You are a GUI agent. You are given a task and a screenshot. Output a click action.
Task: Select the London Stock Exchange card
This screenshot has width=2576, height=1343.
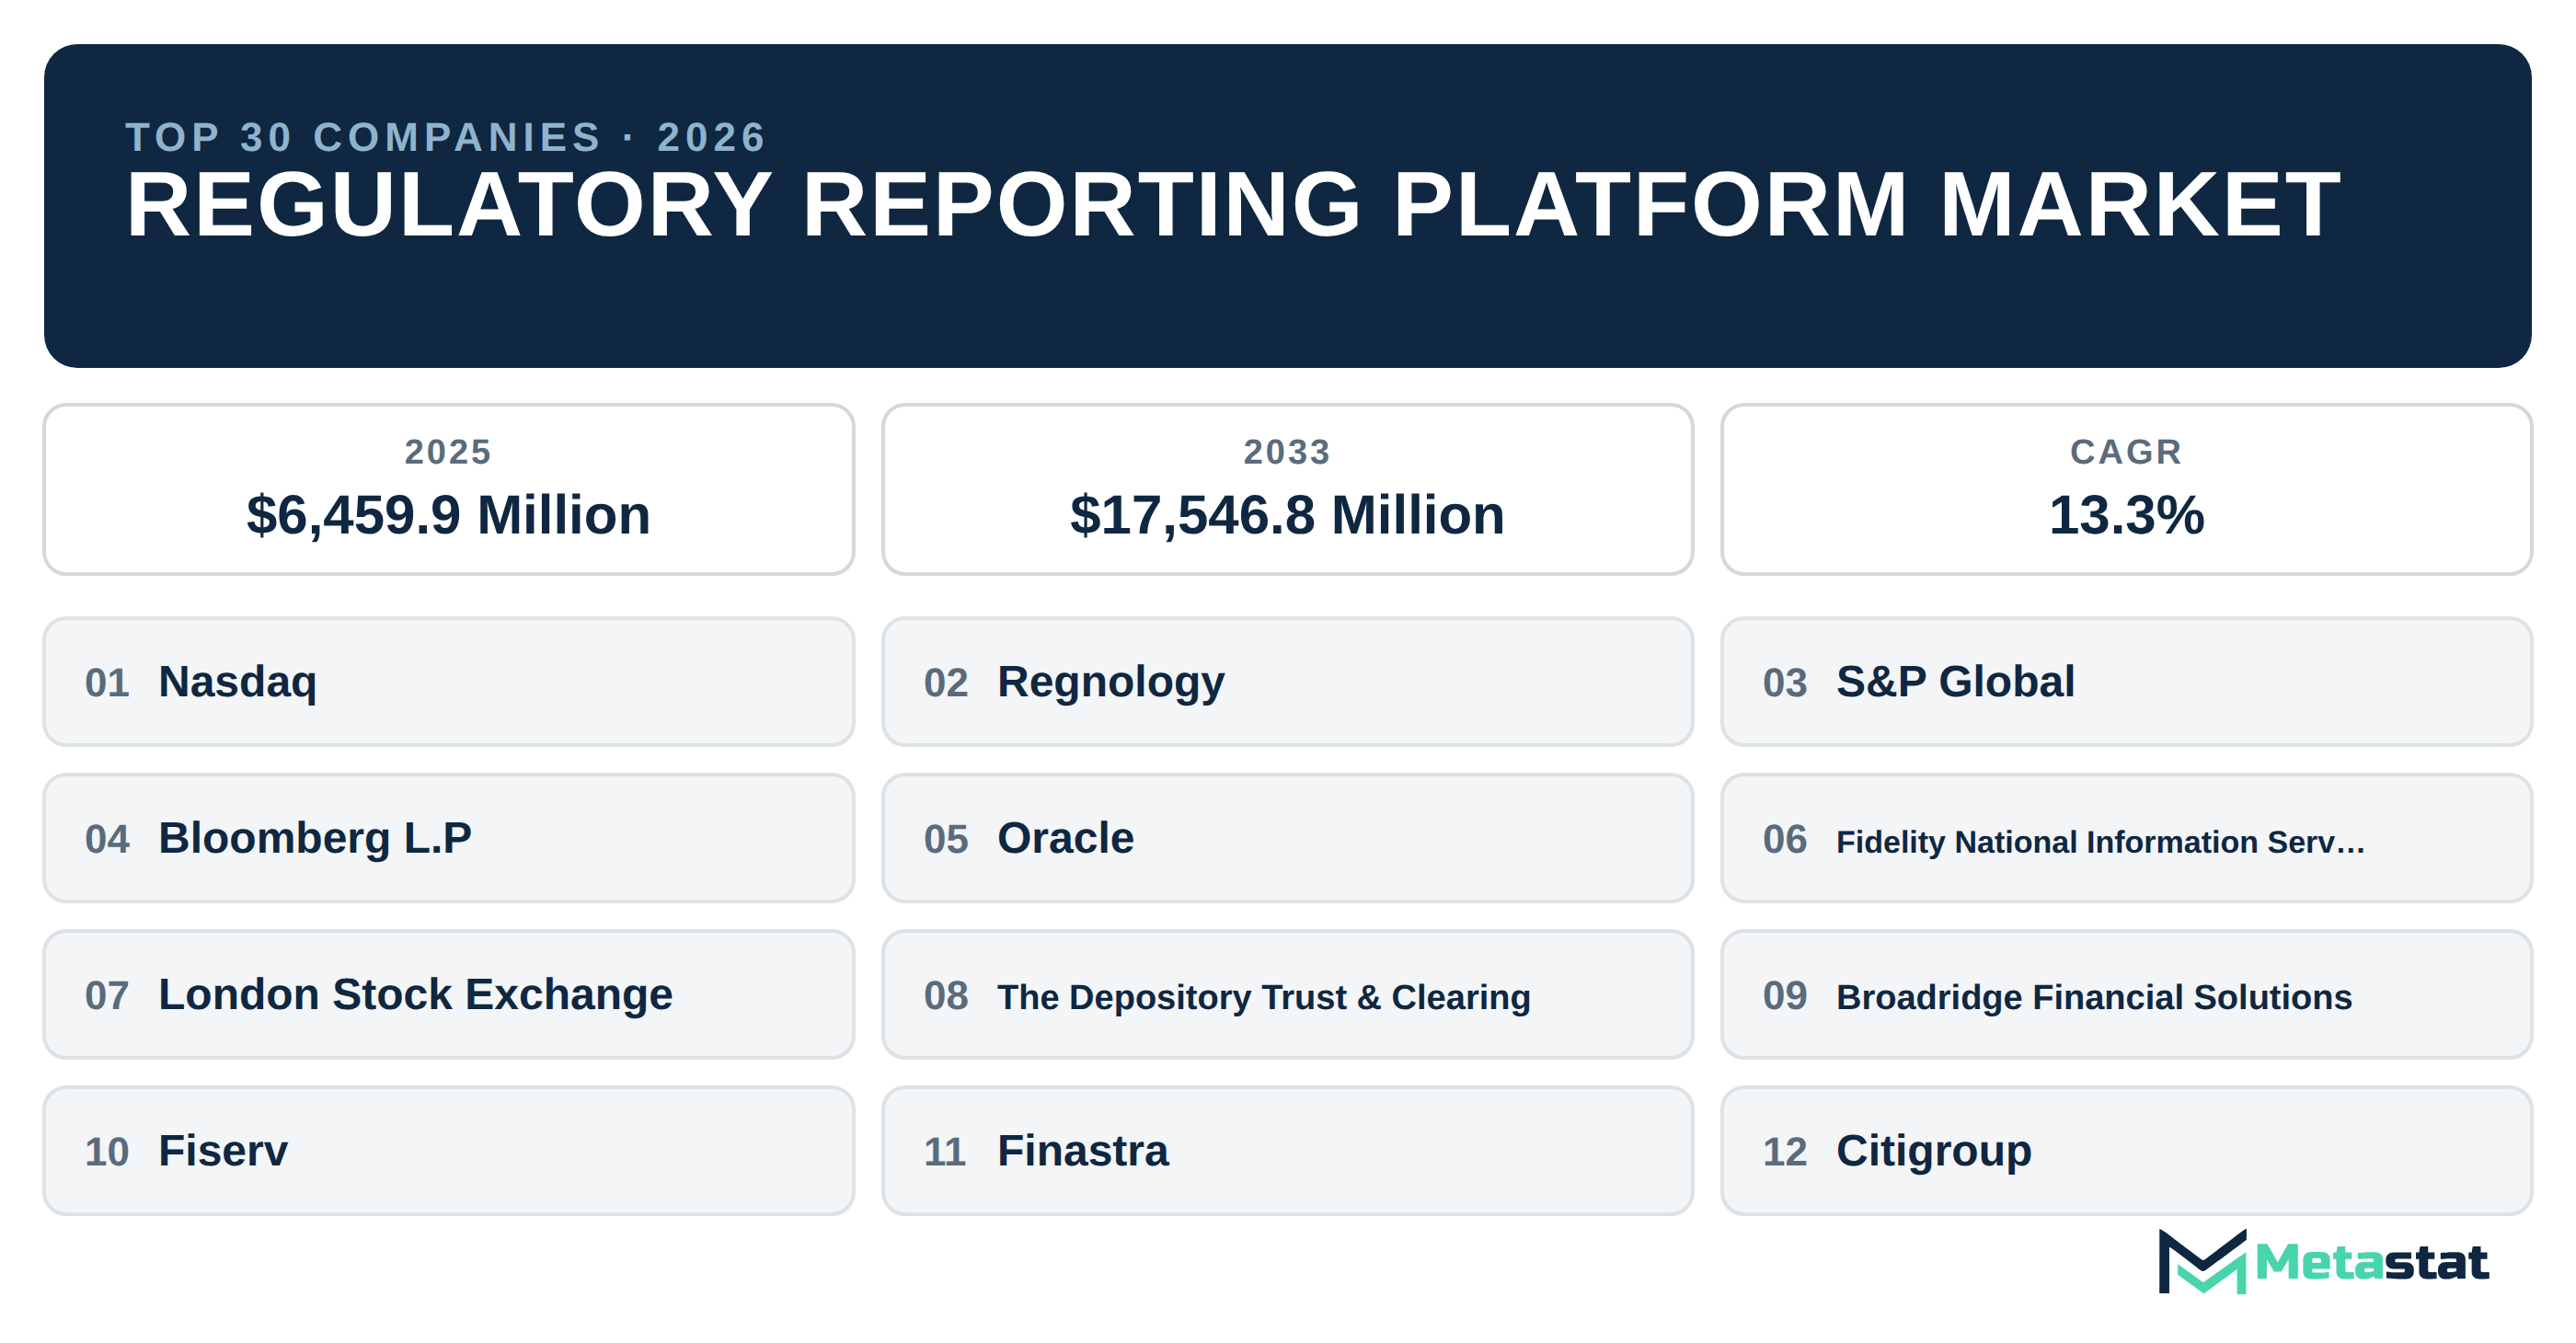(x=448, y=994)
